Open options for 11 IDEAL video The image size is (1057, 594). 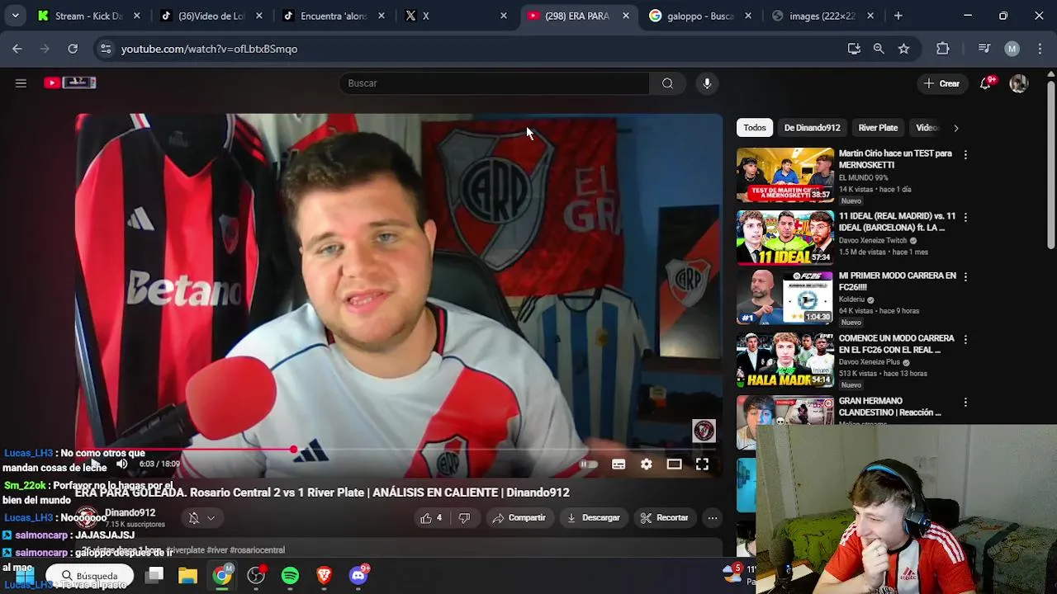[x=965, y=217]
